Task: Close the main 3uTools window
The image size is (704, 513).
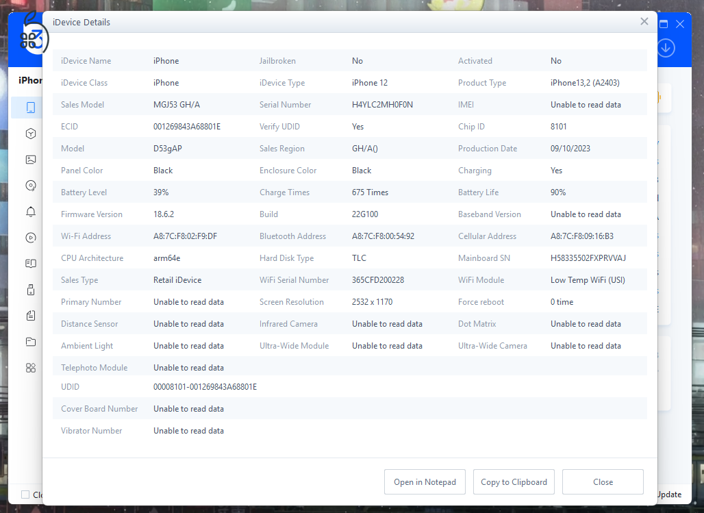Action: (680, 24)
